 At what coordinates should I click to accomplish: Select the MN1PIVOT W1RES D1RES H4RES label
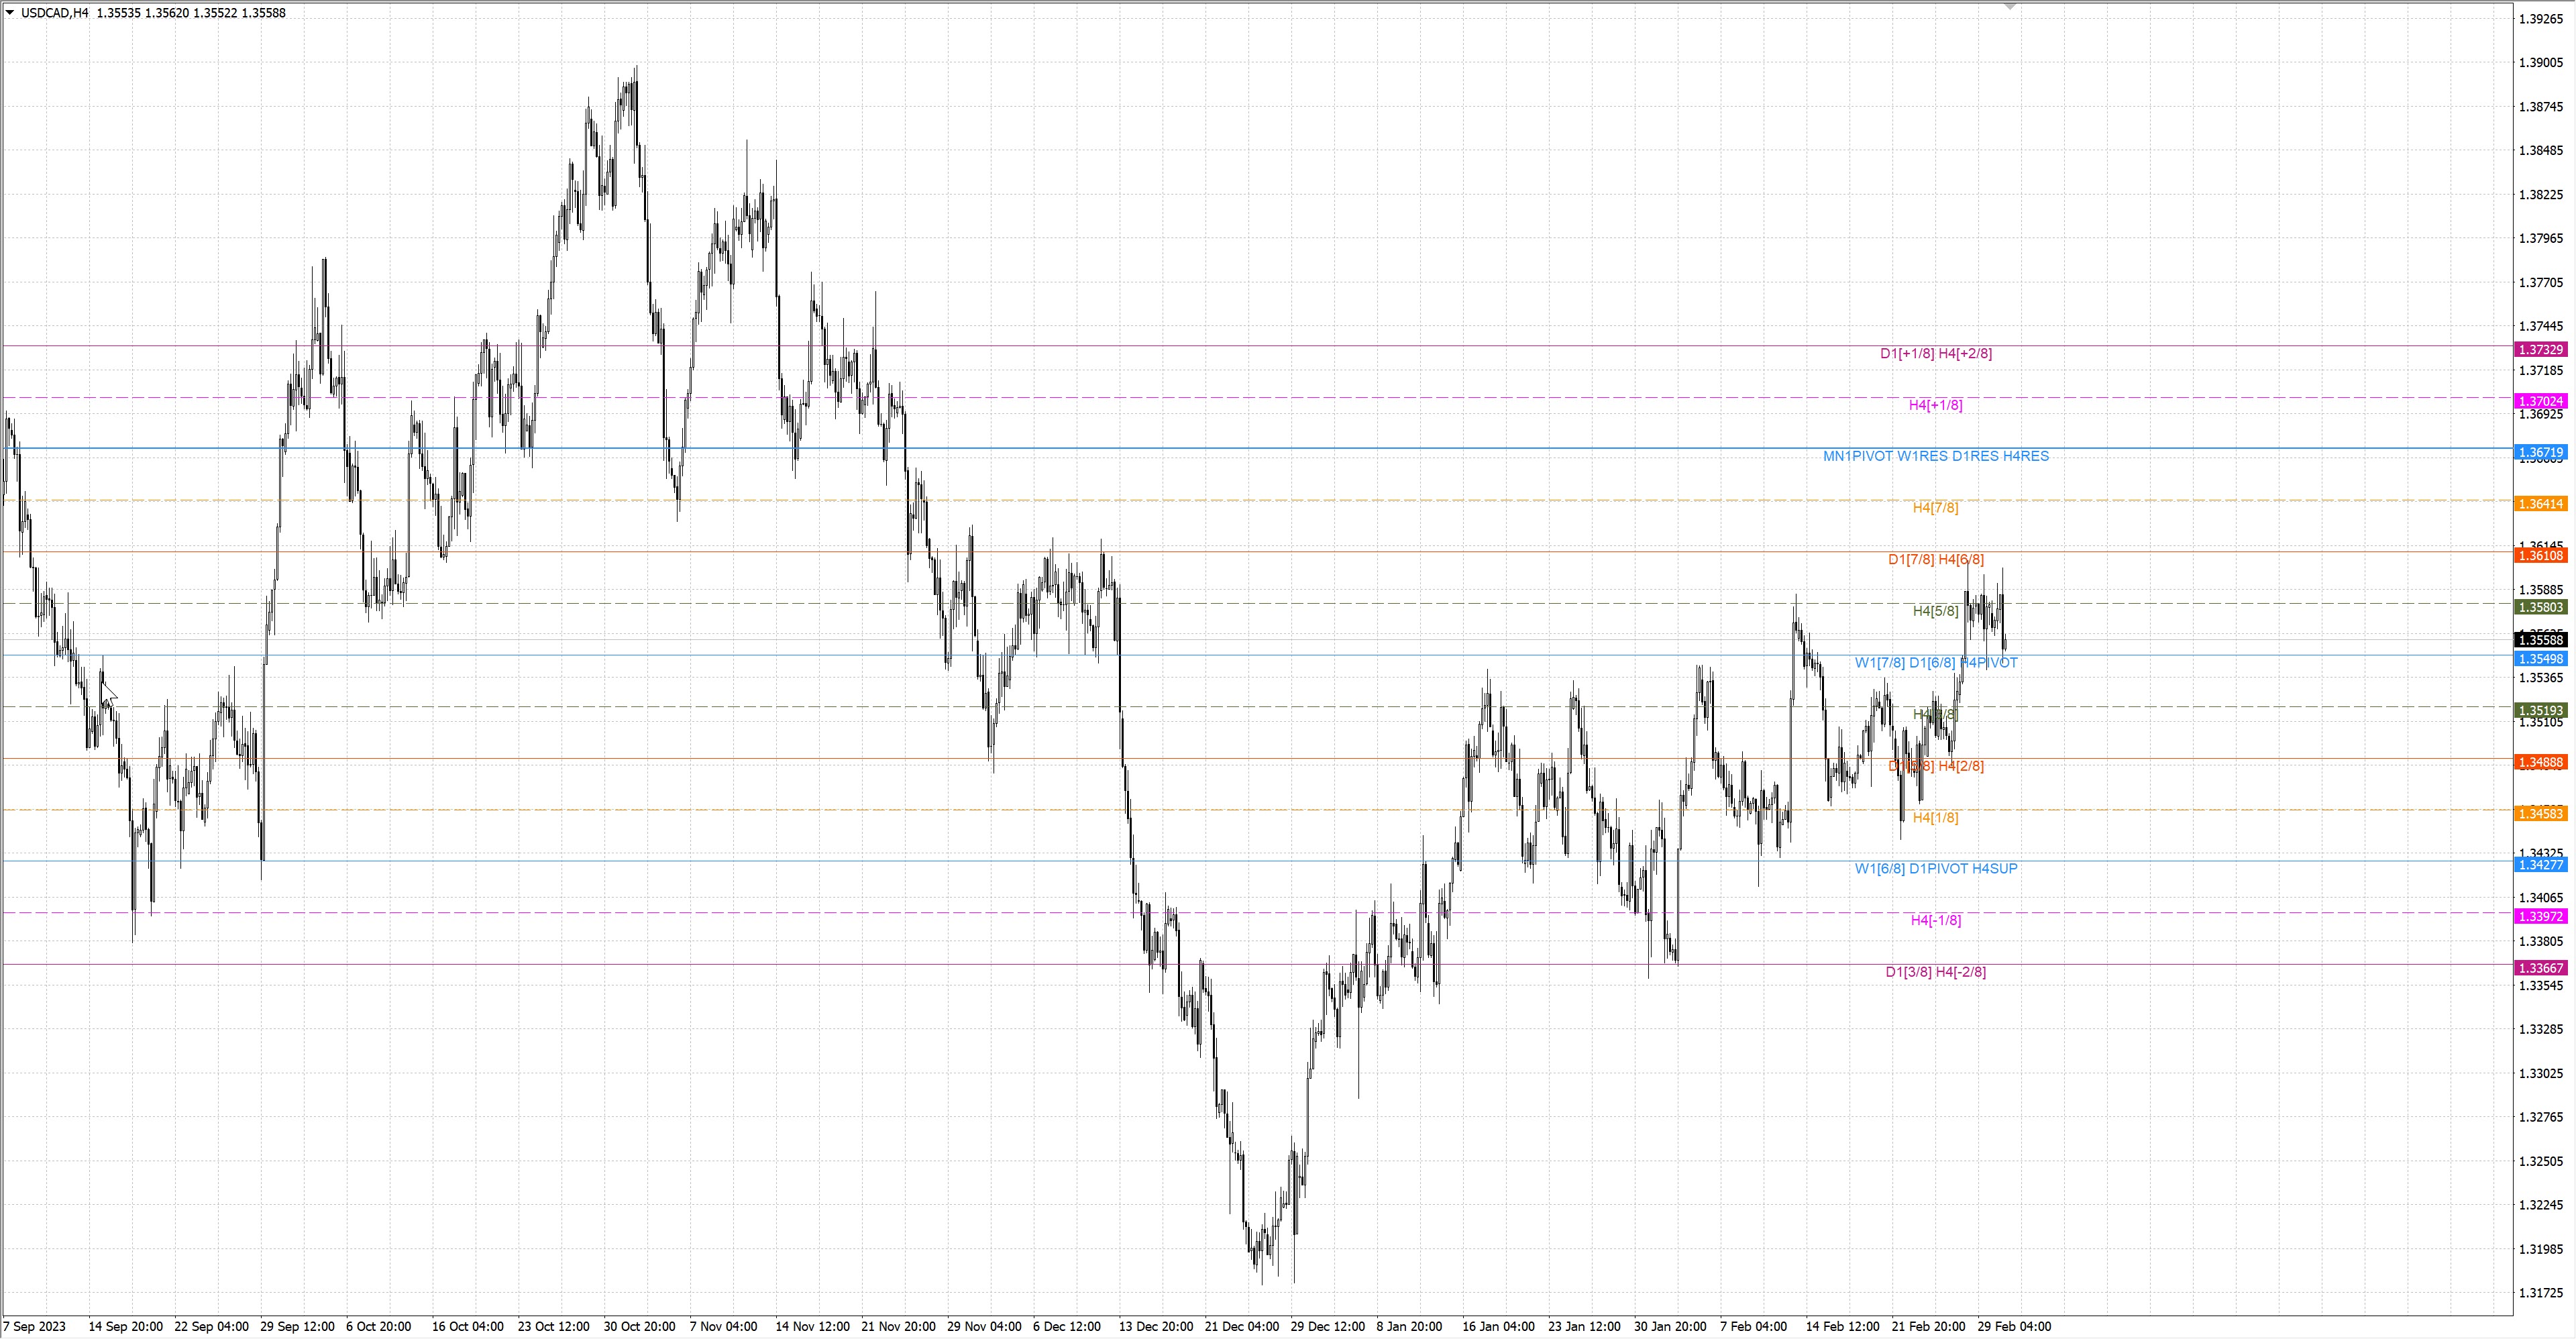1935,456
